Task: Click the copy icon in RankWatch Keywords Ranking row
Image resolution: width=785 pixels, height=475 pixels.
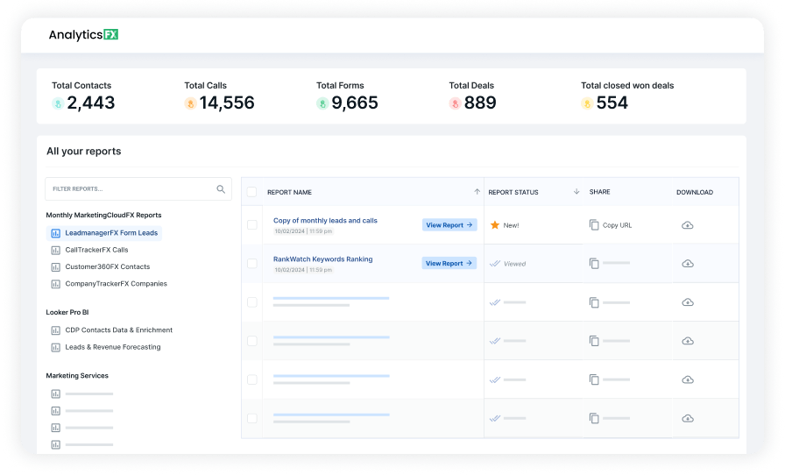Action: [x=594, y=263]
